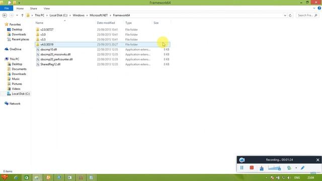322x181 pixels.
Task: Click Quick Access Toolbar dropdown arrow
Action: pyautogui.click(x=19, y=3)
